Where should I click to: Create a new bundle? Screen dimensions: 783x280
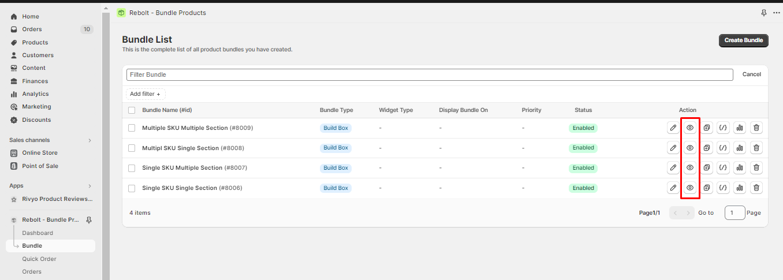point(744,40)
